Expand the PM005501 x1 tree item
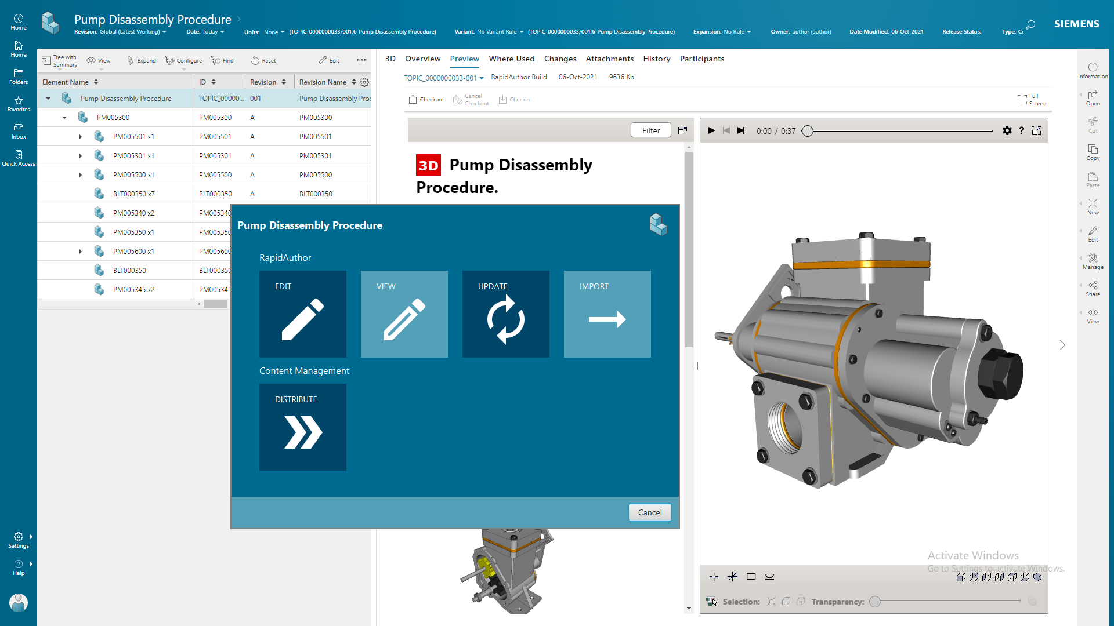Viewport: 1114px width, 626px height. (x=79, y=136)
